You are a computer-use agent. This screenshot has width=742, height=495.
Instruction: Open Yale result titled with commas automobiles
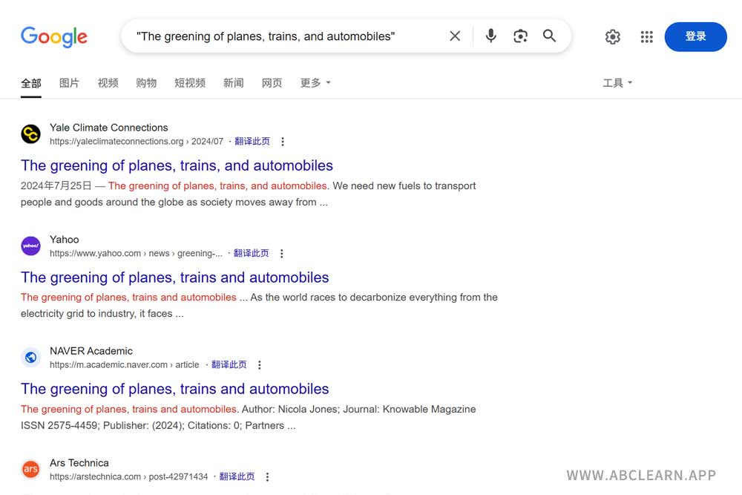(177, 165)
